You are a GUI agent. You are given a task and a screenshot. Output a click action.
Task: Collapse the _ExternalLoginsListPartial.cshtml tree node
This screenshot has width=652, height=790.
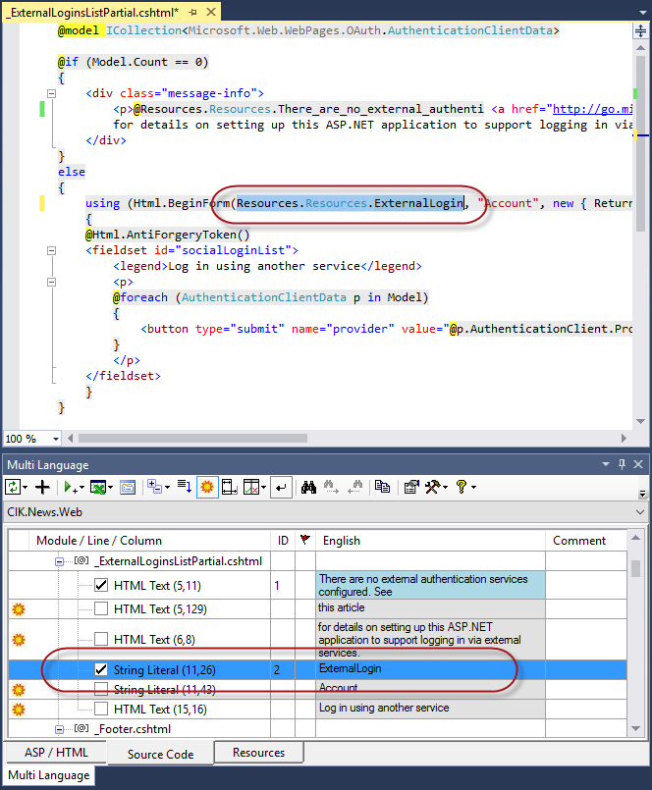[x=60, y=561]
